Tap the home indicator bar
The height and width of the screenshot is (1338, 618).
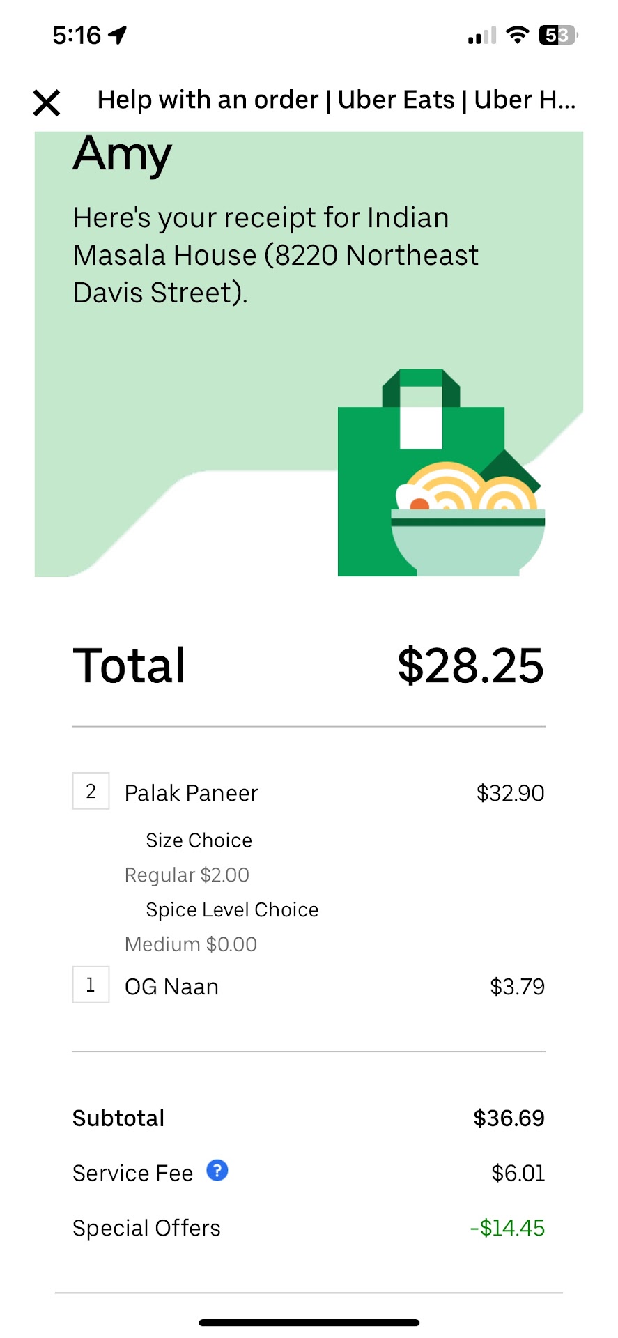pos(309,1322)
